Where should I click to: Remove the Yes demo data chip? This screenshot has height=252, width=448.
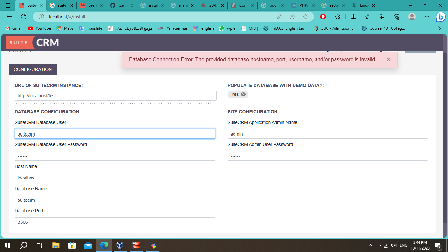(x=243, y=94)
